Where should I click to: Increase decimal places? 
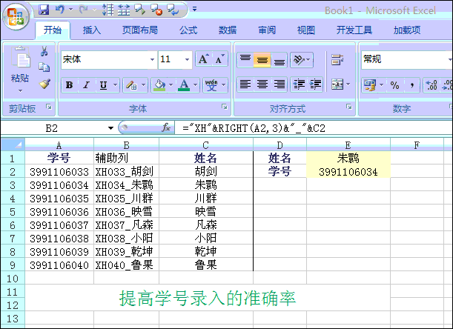pyautogui.click(x=431, y=85)
